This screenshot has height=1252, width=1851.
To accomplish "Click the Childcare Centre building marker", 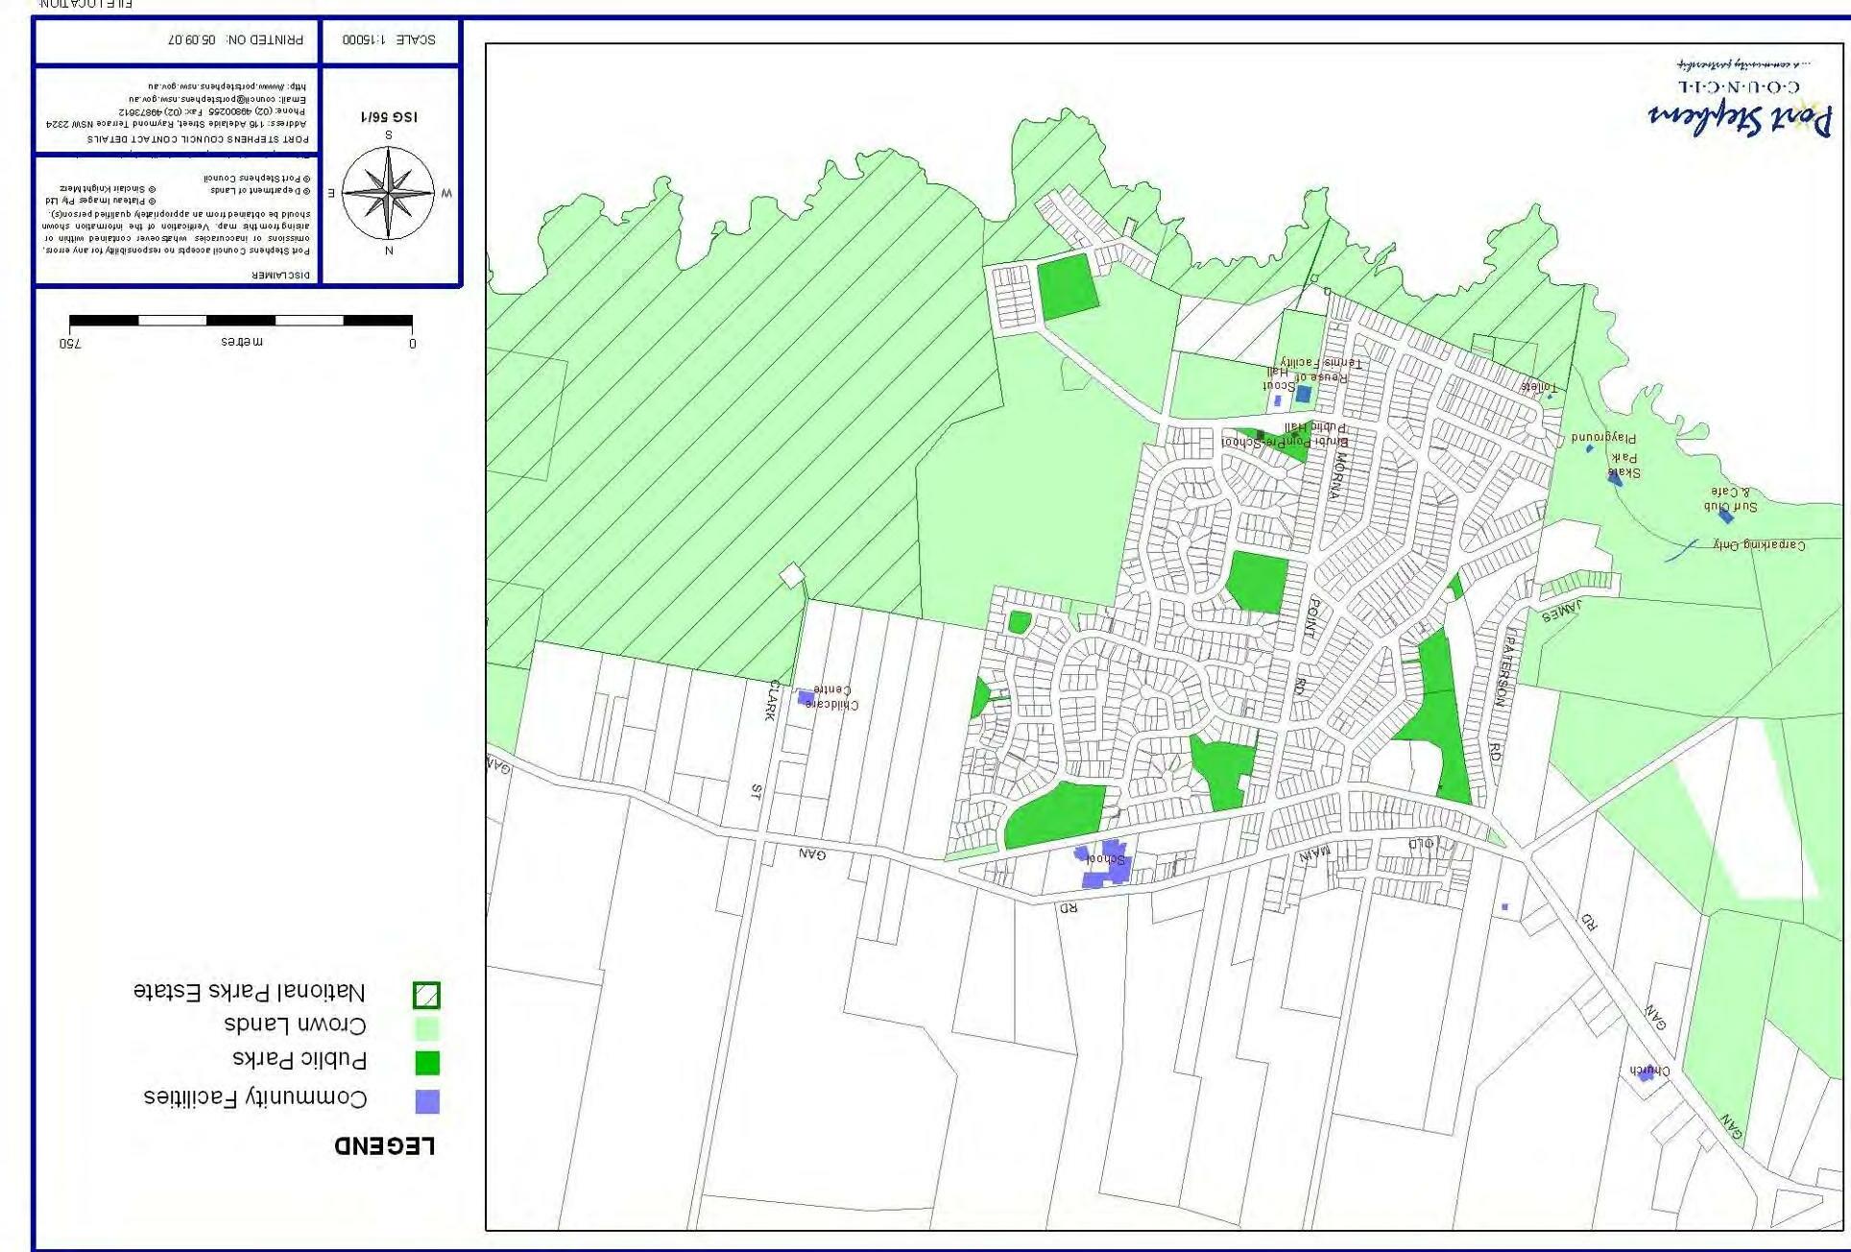I will pyautogui.click(x=805, y=698).
